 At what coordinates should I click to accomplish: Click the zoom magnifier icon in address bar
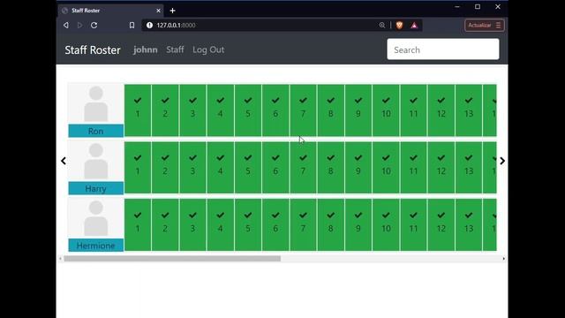coord(382,26)
